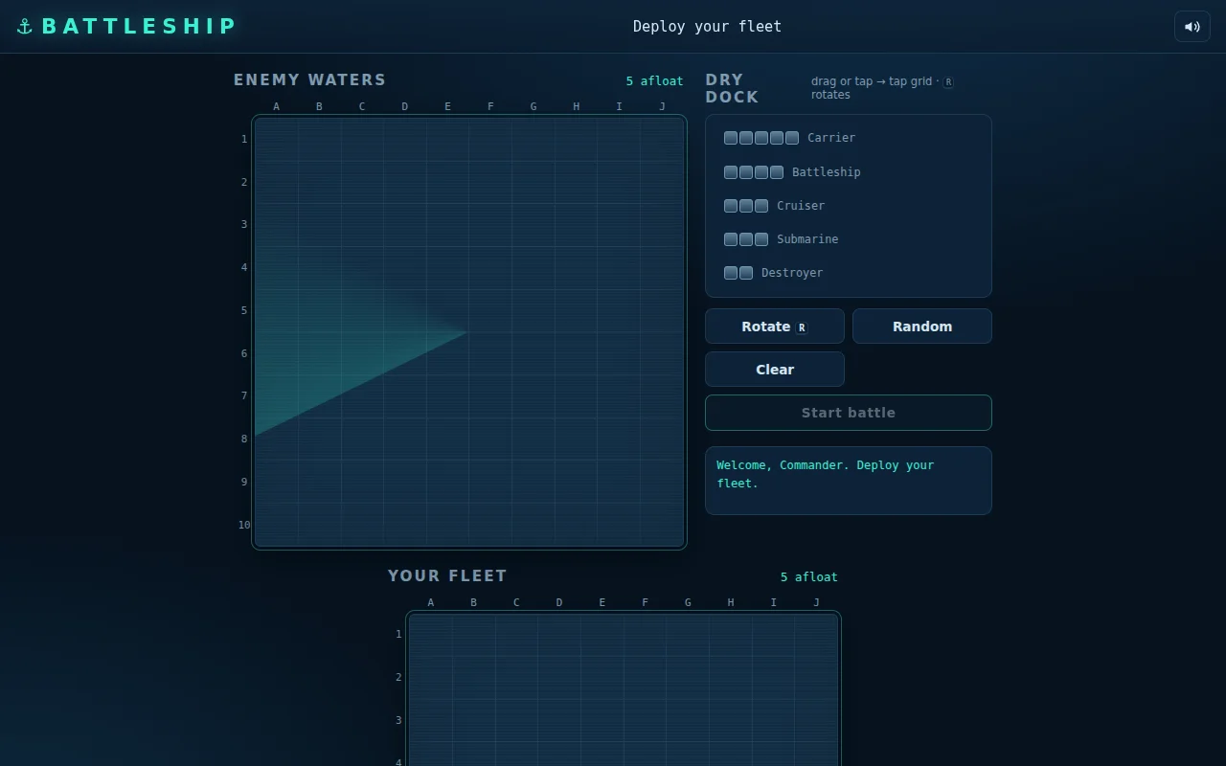Click the BATTLESHIP title text
This screenshot has width=1226, height=766.
(139, 27)
